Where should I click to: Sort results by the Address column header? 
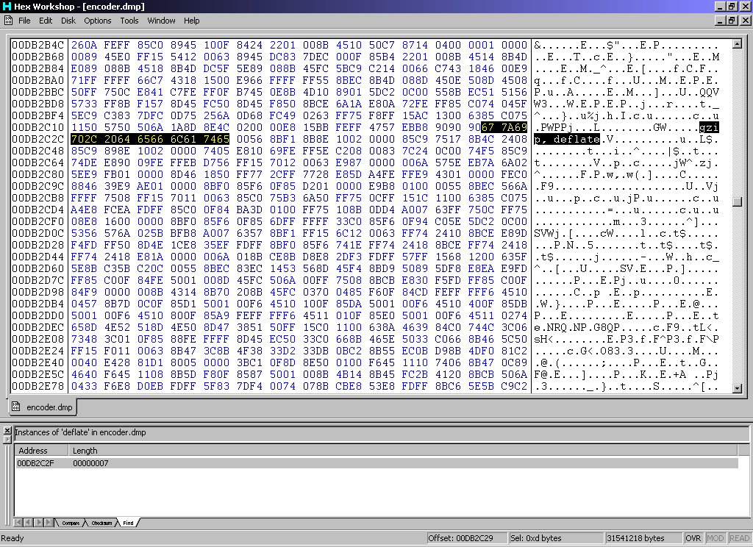click(41, 451)
